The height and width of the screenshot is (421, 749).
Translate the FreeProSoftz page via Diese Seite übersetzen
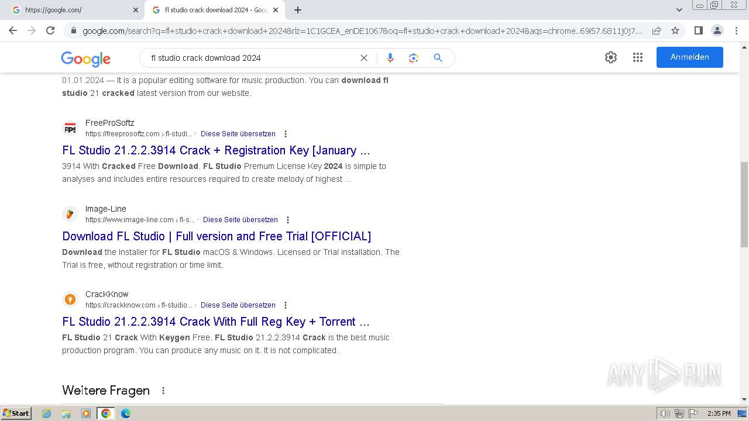click(x=238, y=134)
